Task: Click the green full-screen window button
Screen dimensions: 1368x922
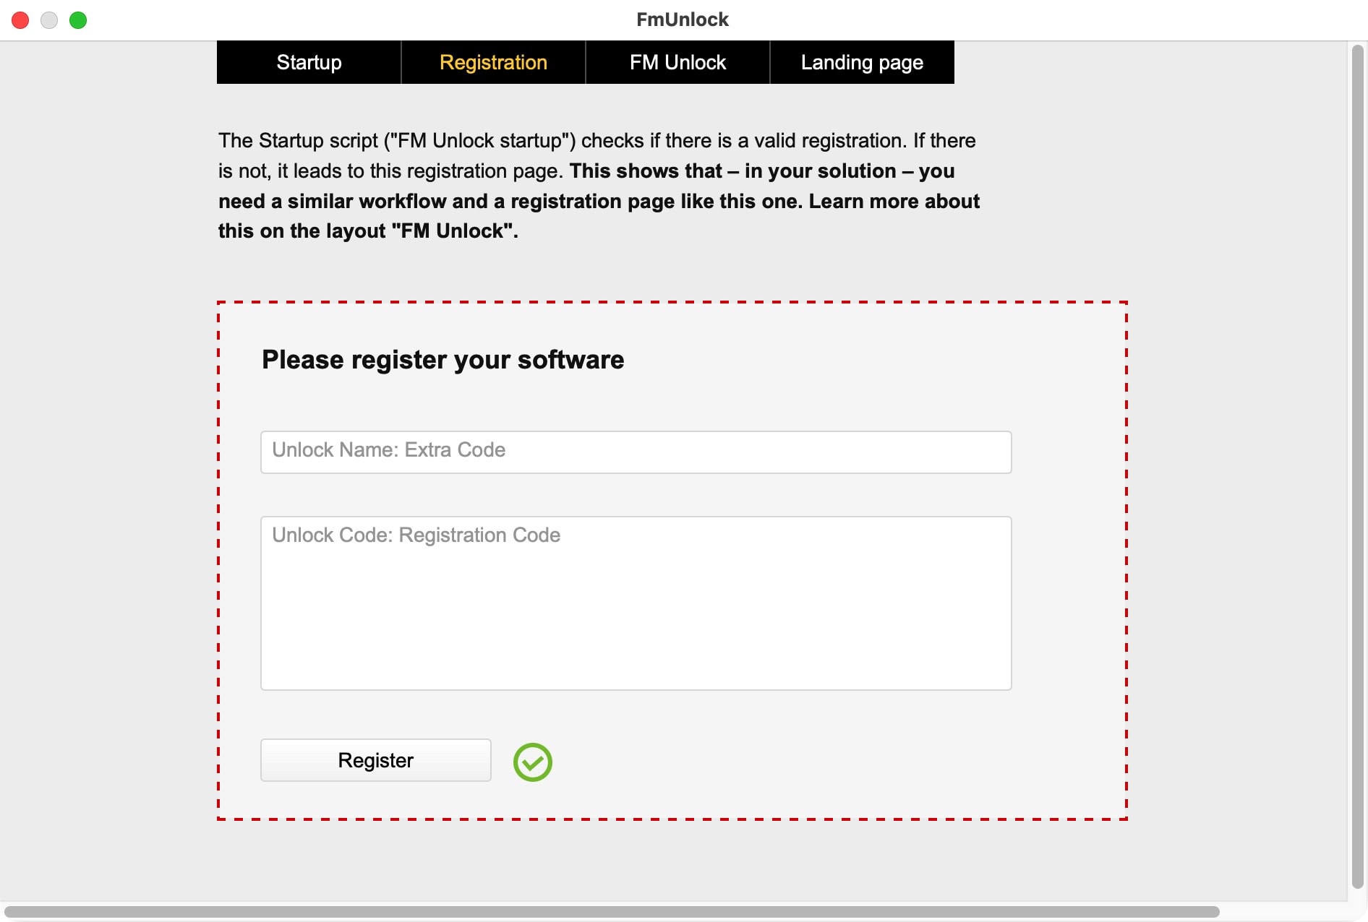Action: (78, 20)
